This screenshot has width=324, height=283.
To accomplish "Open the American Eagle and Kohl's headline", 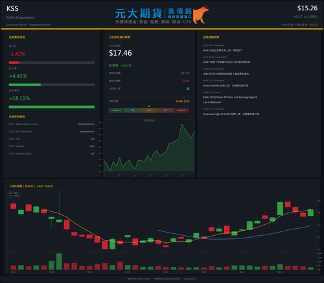I will point(231,114).
